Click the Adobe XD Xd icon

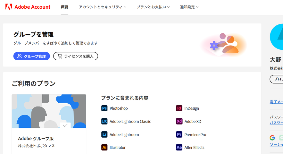coord(179,121)
